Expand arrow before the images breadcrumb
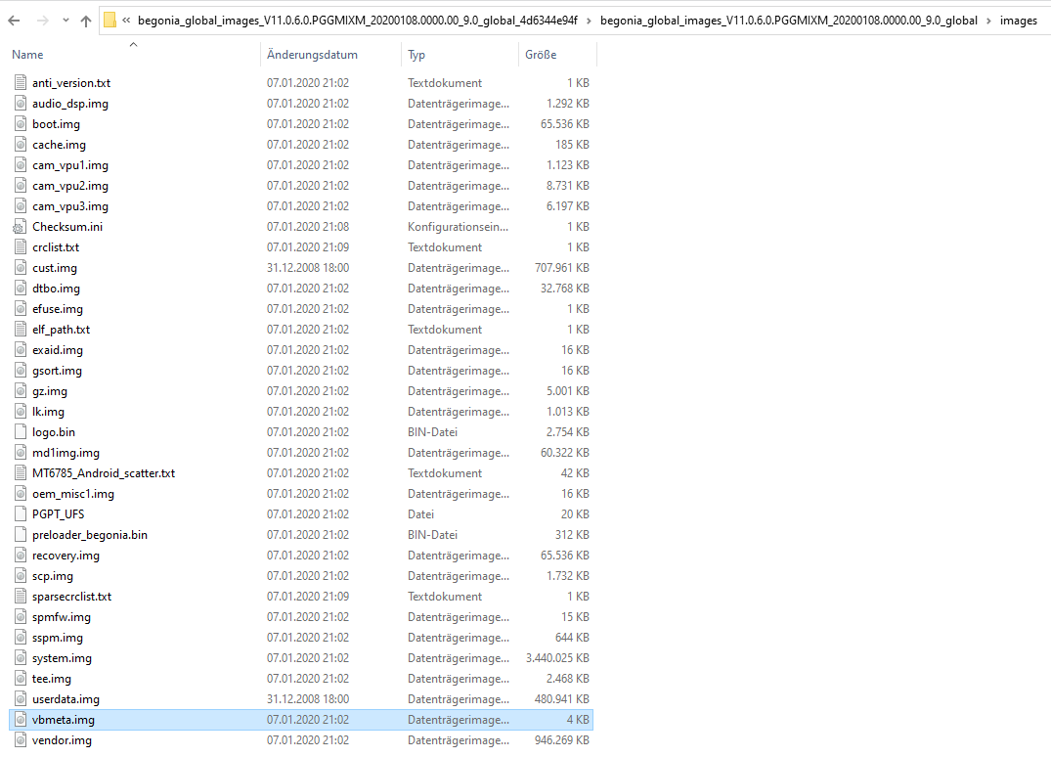Viewport: 1051px width, 757px height. tap(988, 21)
